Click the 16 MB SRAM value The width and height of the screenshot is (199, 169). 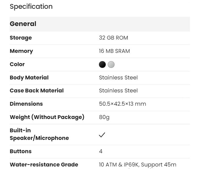(115, 51)
